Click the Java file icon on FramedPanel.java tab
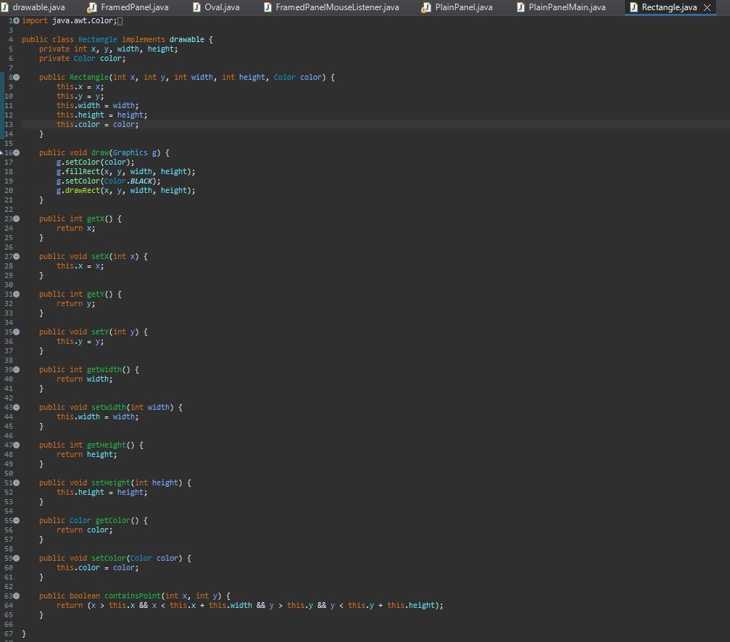This screenshot has height=642, width=730. (92, 8)
